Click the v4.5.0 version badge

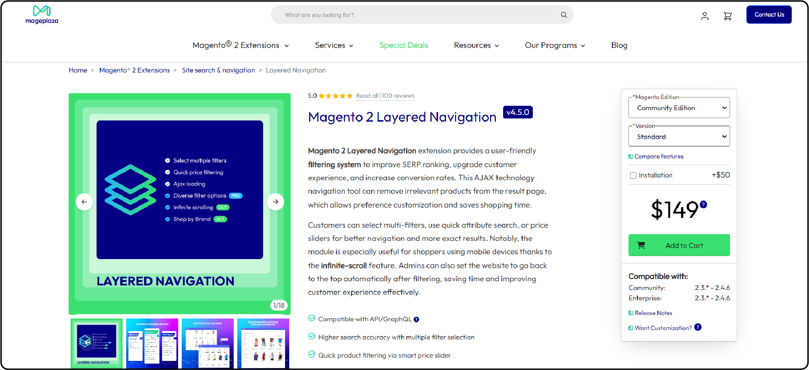coord(518,112)
